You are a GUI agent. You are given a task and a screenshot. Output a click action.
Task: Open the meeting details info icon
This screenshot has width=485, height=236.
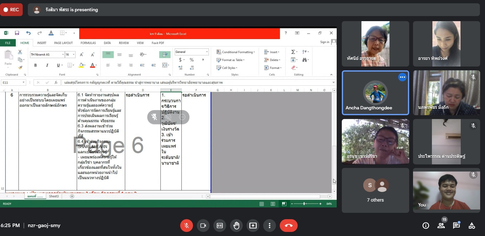(426, 226)
